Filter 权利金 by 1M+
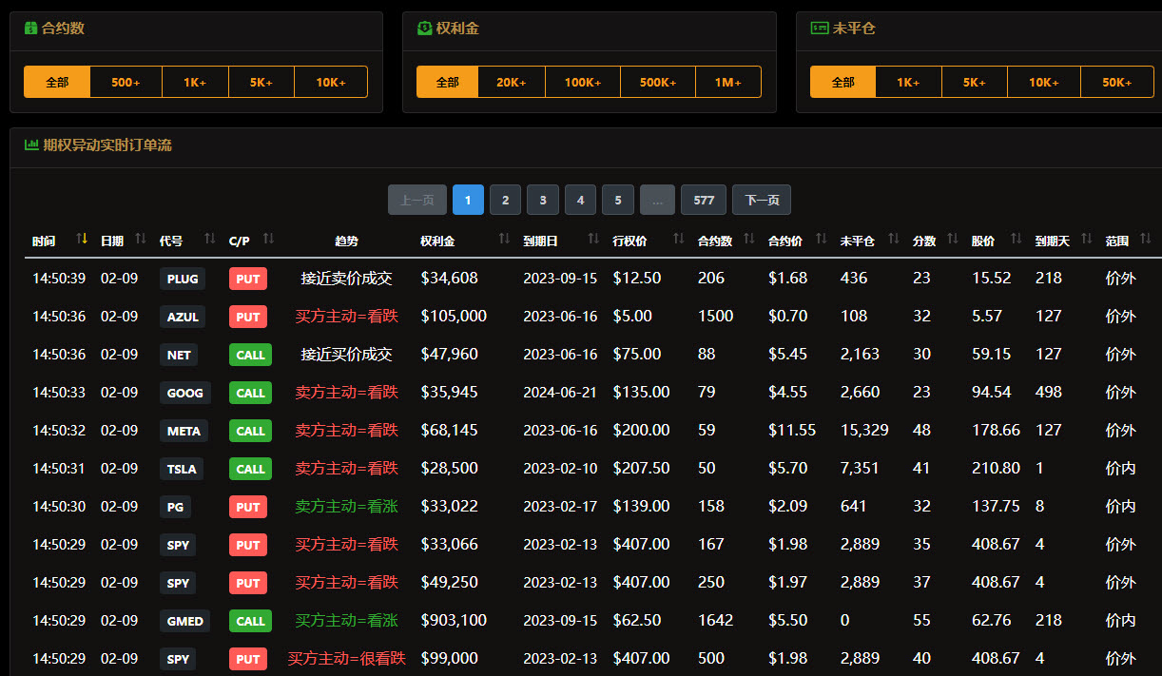Image resolution: width=1162 pixels, height=676 pixels. tap(728, 82)
